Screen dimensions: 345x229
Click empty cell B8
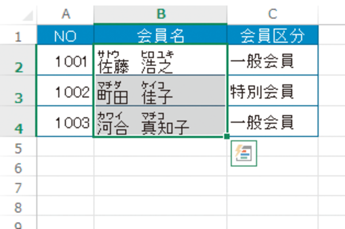pyautogui.click(x=160, y=205)
